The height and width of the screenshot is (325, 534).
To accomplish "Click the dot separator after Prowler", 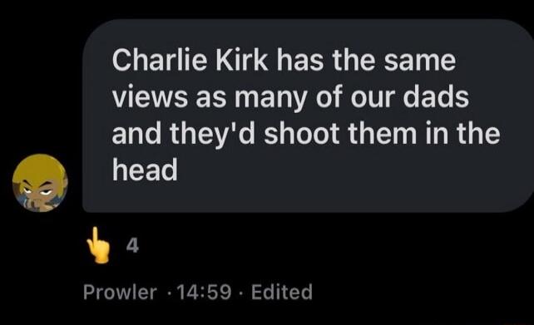I will click(x=169, y=293).
